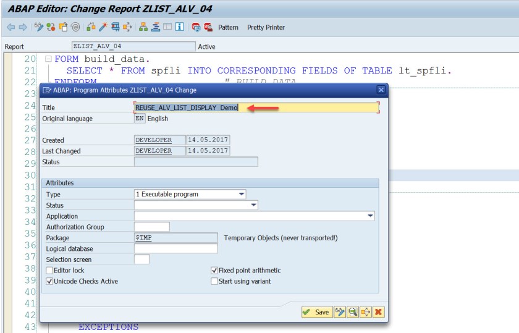Image resolution: width=519 pixels, height=333 pixels.
Task: Click the dialog title bar icon
Action: pyautogui.click(x=47, y=90)
